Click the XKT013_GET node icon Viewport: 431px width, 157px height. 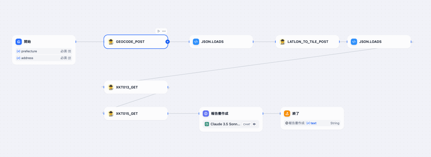(x=111, y=87)
